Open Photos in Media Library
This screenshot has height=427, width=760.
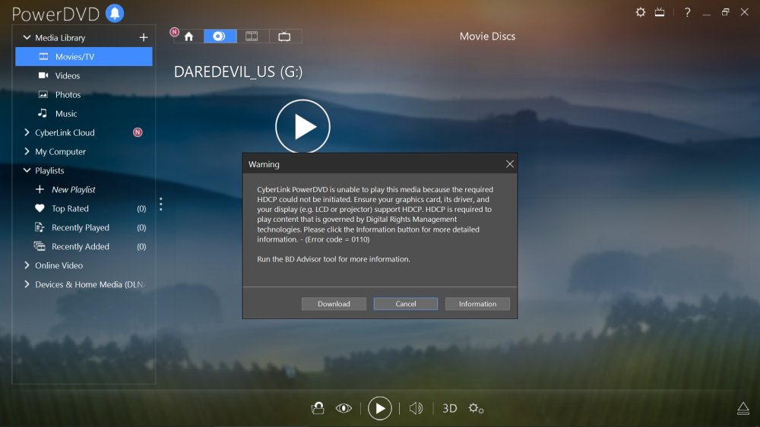[x=84, y=94]
